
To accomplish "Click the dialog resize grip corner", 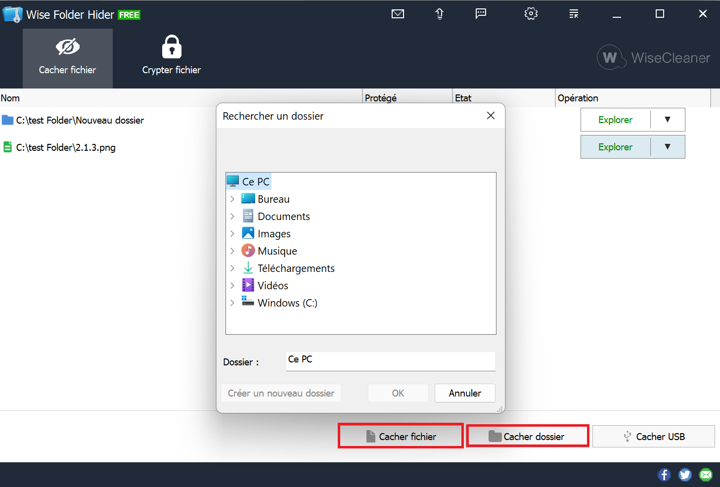I will click(x=500, y=409).
